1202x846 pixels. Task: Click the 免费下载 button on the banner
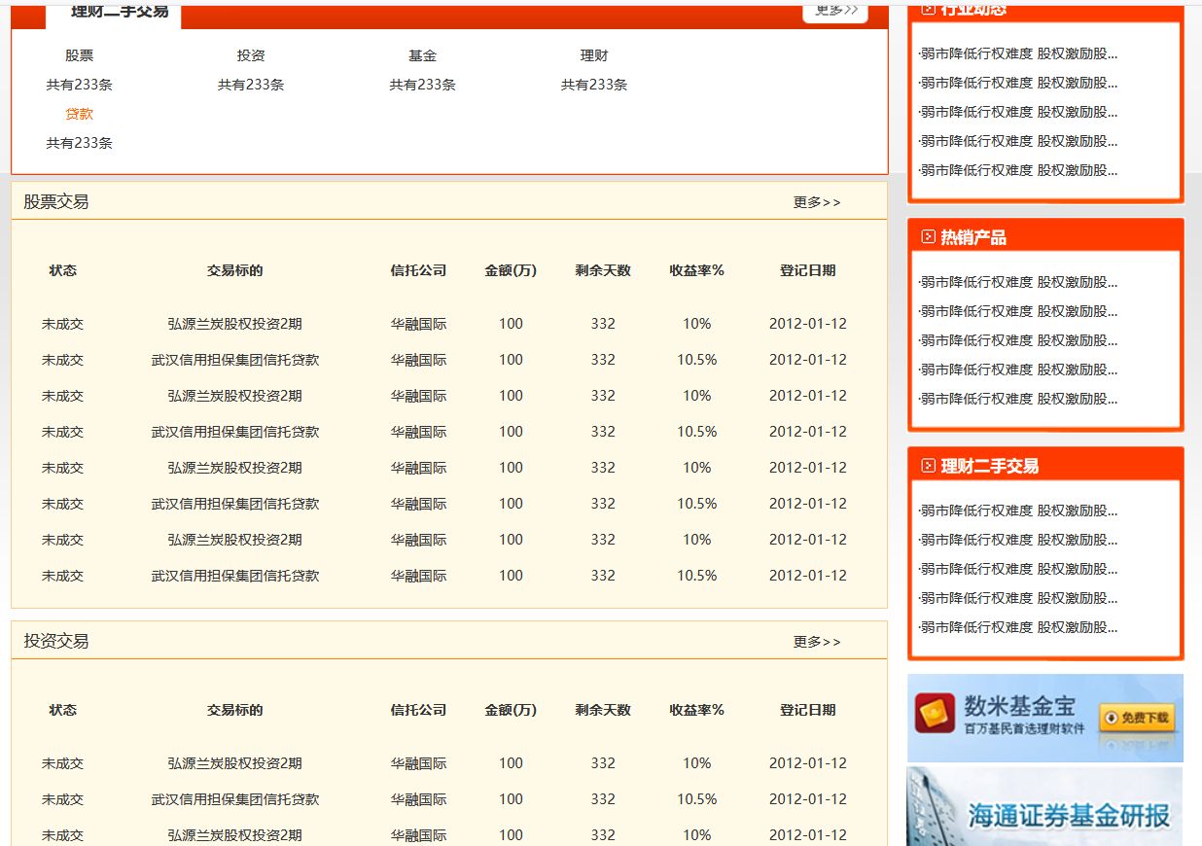[1136, 719]
